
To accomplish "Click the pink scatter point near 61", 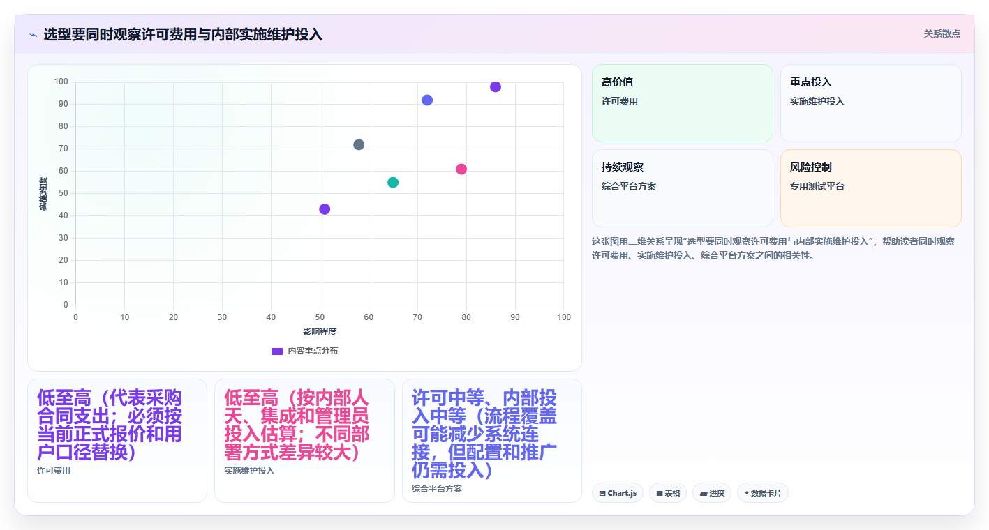I will click(461, 169).
